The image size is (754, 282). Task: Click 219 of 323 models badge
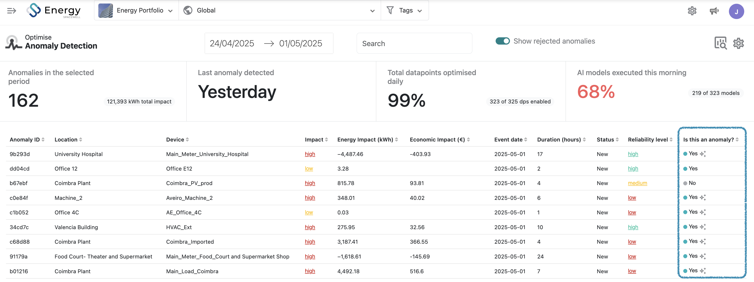tap(716, 93)
